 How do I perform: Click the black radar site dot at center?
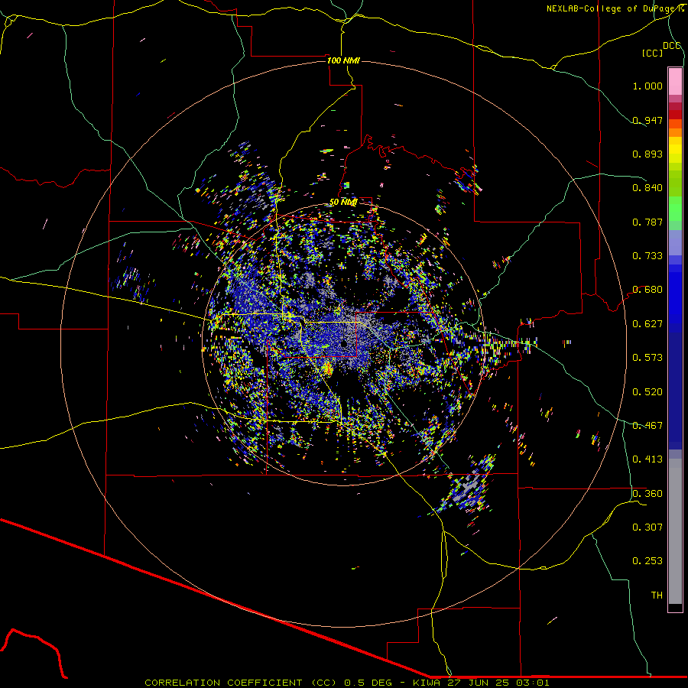click(x=344, y=344)
